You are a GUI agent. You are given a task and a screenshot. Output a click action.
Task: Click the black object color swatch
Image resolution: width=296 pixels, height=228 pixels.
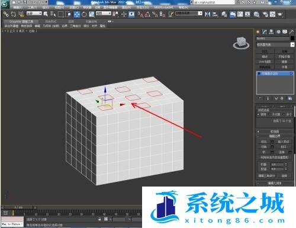(292, 38)
